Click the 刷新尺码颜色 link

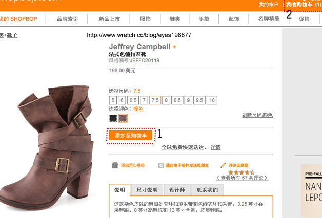pyautogui.click(x=257, y=115)
